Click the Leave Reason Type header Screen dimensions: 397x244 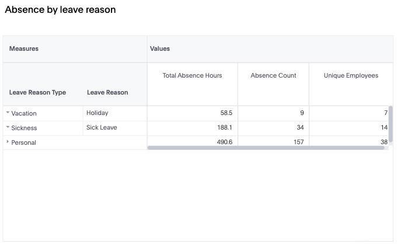37,92
